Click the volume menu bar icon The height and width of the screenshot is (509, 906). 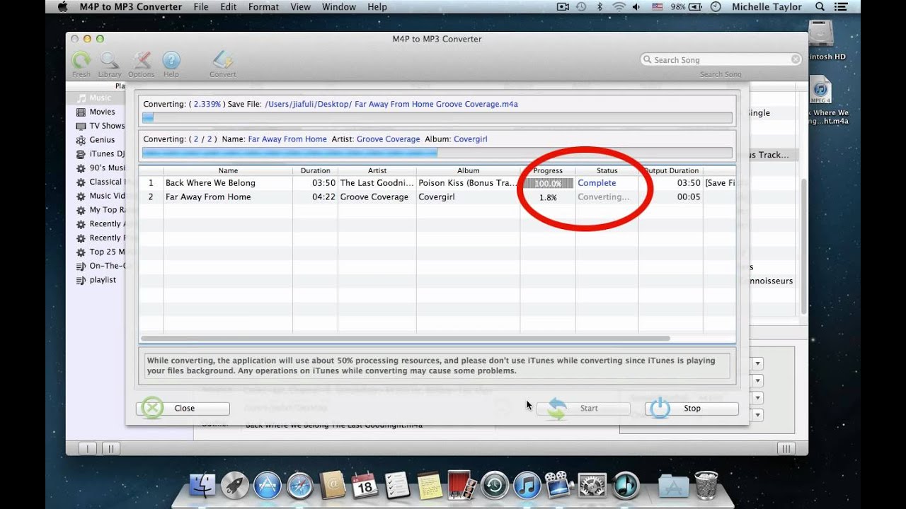636,7
